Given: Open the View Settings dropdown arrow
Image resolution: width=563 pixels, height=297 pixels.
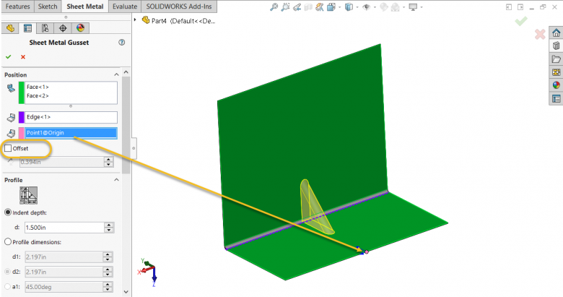Looking at the screenshot, I should pos(422,7).
